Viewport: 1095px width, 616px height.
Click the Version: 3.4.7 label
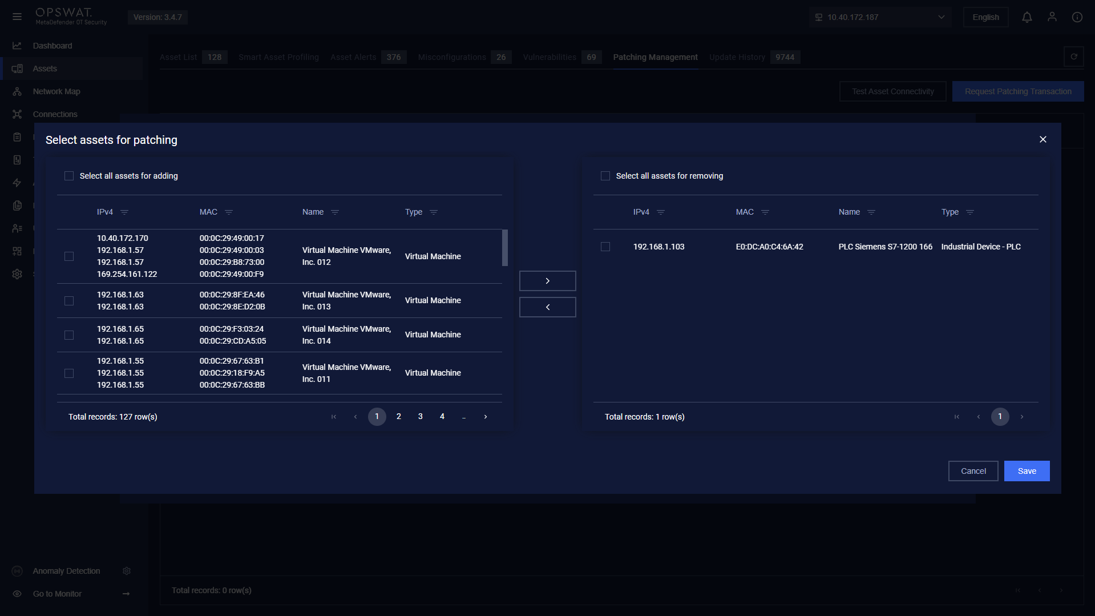157,17
